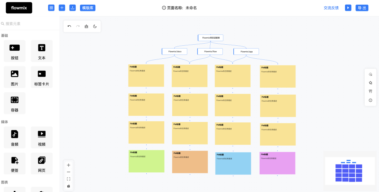Select the green FM标题 card
This screenshot has width=379, height=192.
pos(146,161)
